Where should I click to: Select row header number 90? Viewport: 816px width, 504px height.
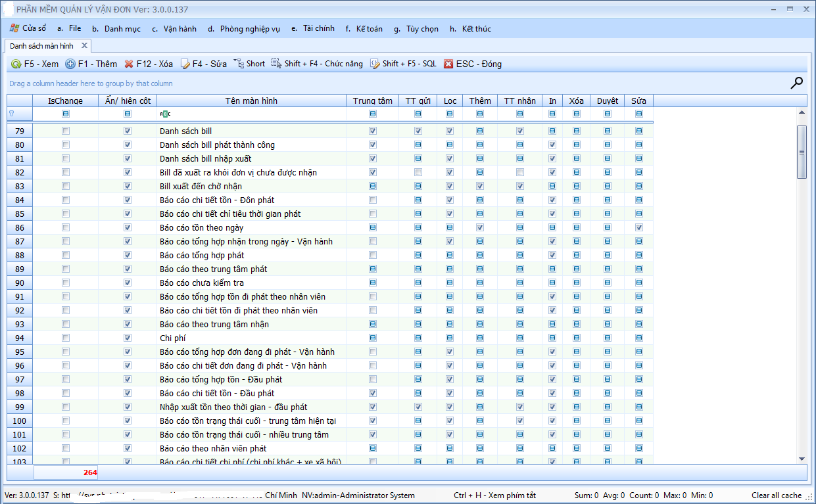pos(20,283)
